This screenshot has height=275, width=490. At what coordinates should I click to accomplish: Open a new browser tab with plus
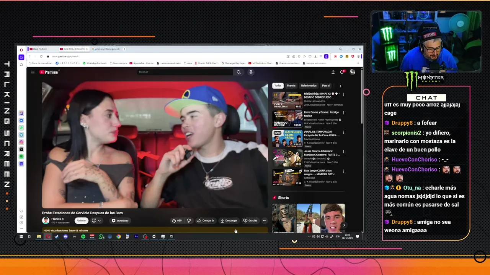point(124,49)
